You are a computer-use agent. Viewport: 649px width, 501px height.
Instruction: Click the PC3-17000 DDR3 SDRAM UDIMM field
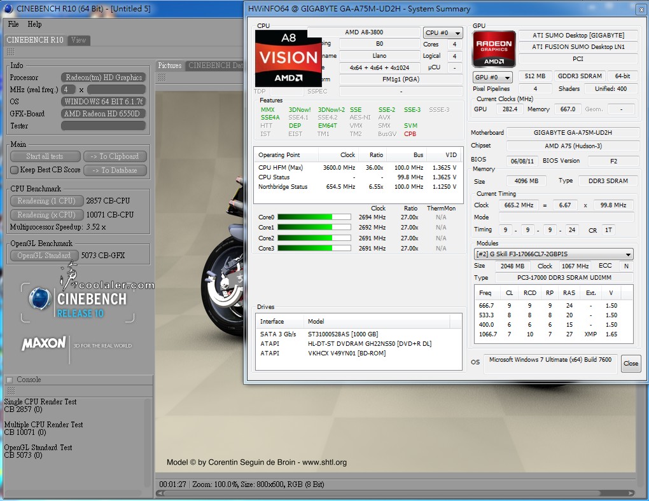coord(564,278)
